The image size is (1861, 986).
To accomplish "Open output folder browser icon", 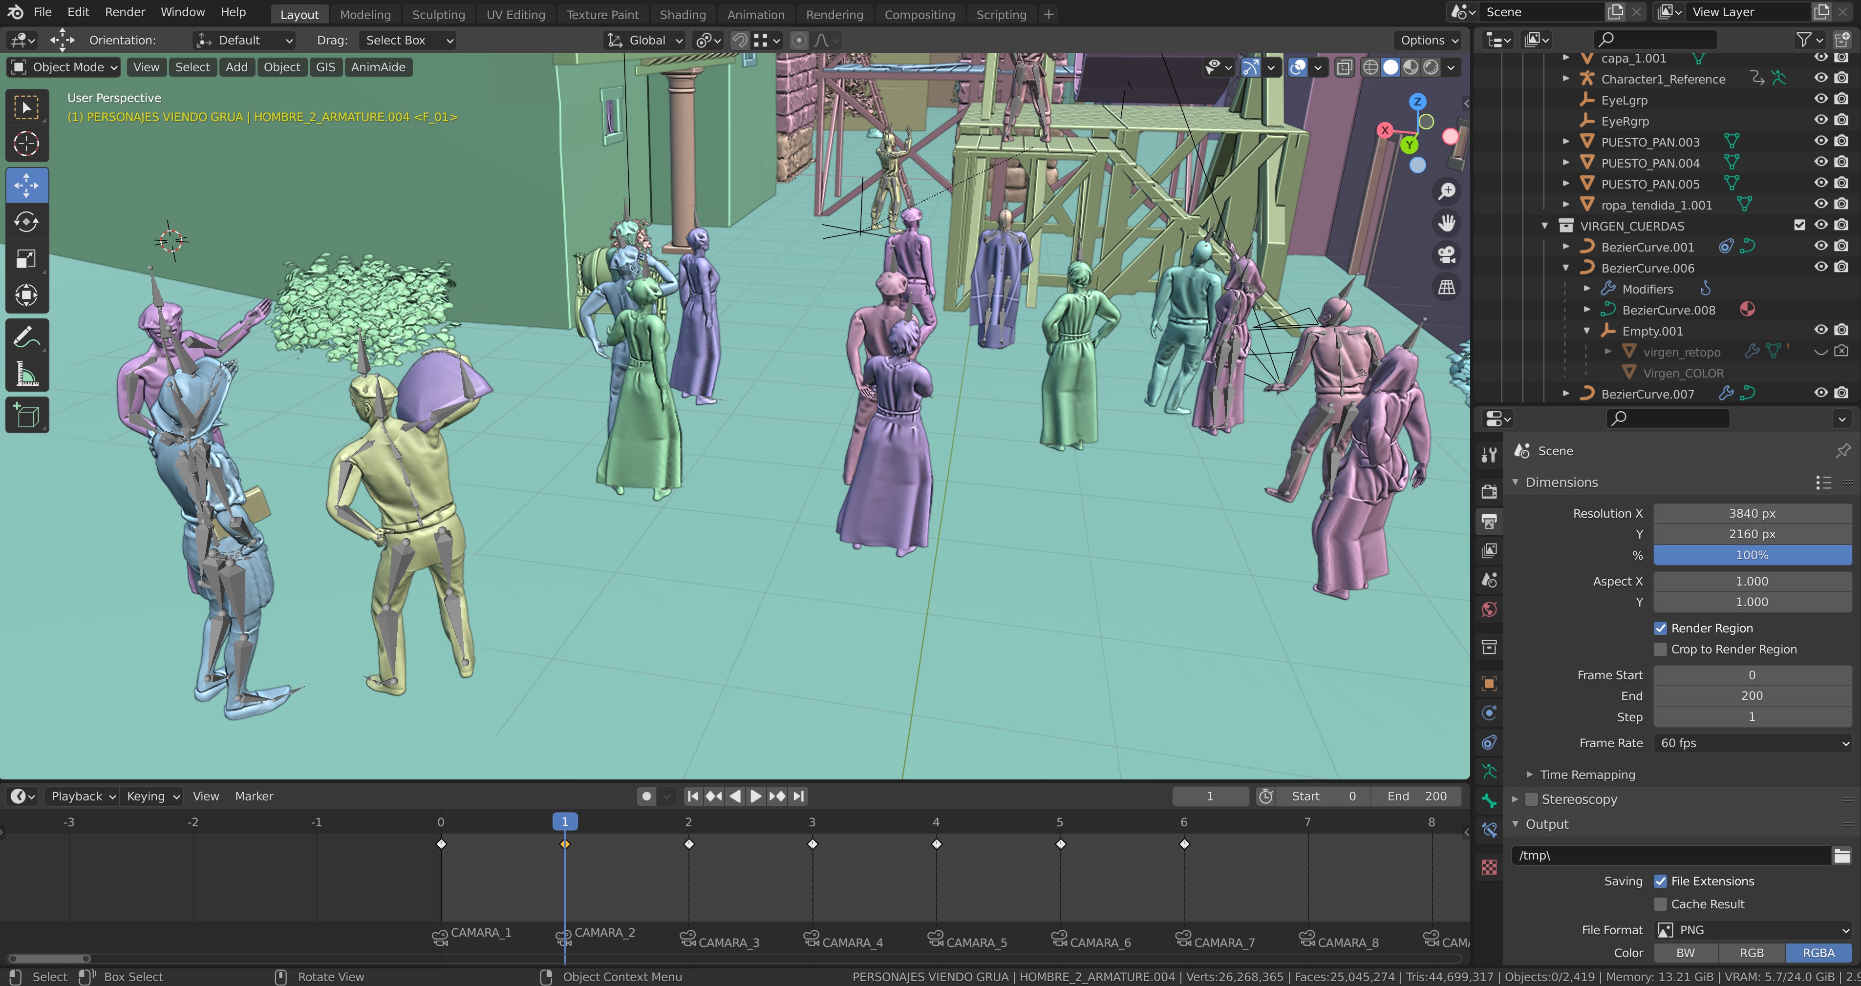I will point(1841,855).
